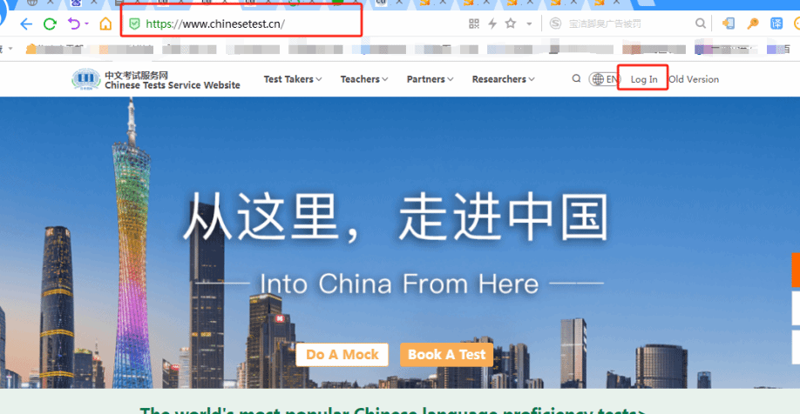Open the Researchers navigation menu
Viewport: 800px width, 414px height.
503,79
